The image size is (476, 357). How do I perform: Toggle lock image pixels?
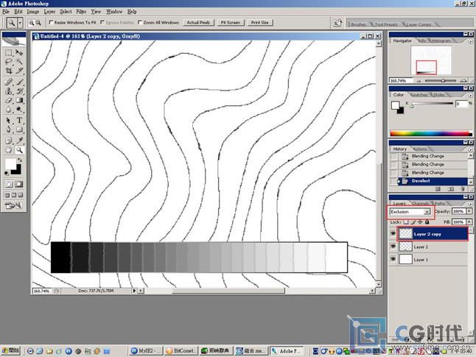[x=413, y=222]
